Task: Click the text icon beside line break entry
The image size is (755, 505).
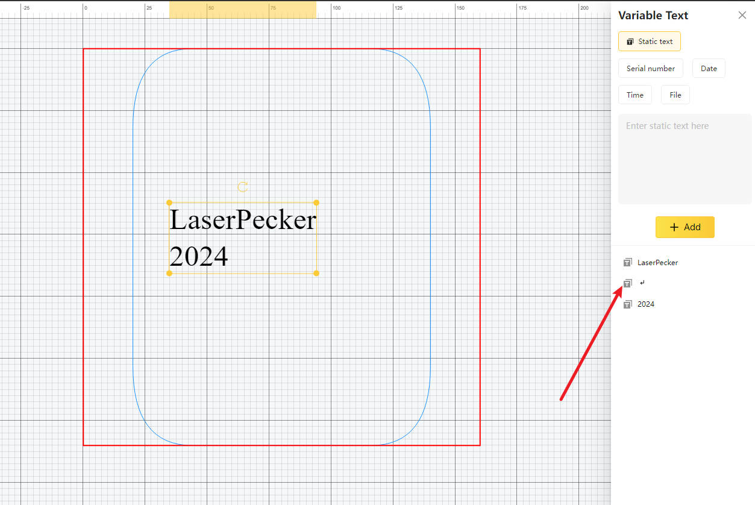Action: coord(627,283)
